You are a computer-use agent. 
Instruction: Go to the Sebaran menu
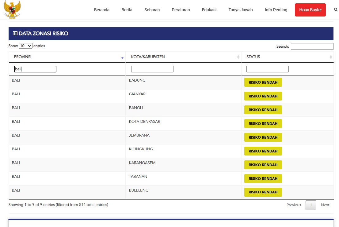(152, 10)
